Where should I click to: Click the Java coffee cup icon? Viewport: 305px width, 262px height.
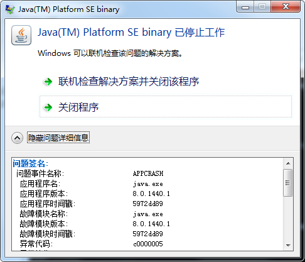21,35
